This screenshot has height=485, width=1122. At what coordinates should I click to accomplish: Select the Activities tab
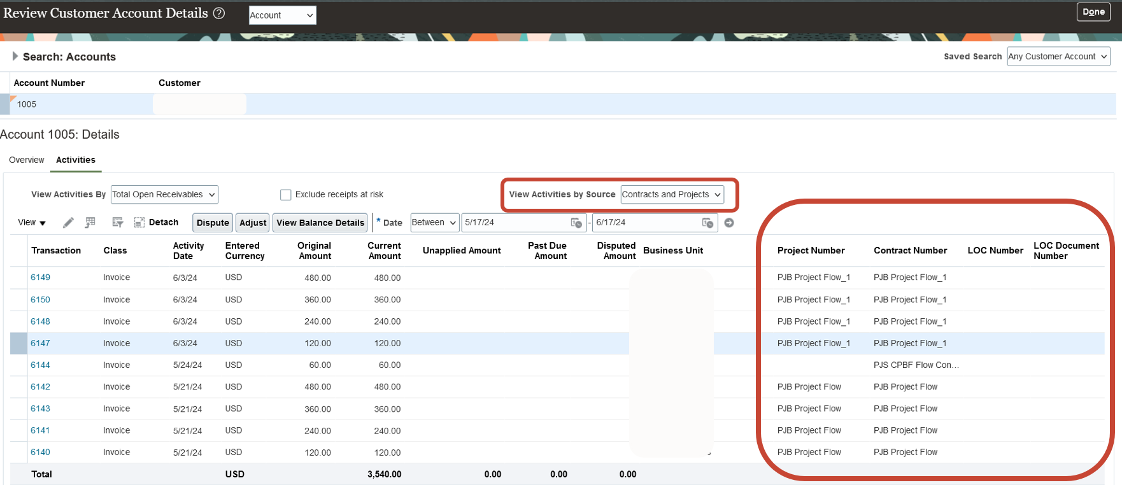tap(76, 160)
